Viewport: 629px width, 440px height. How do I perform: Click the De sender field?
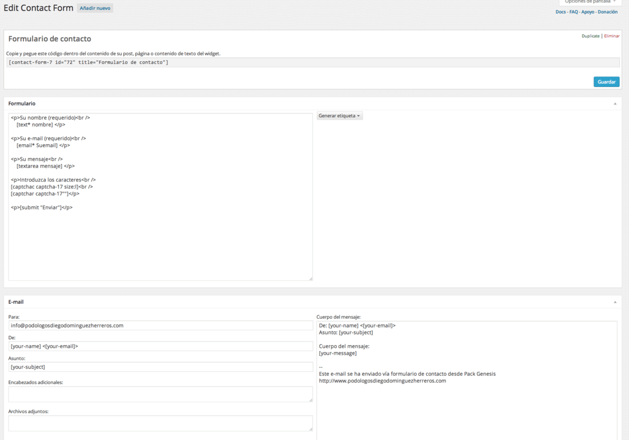click(161, 346)
